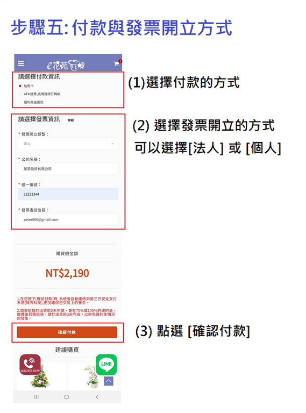Click the orange 確認付款 button
Screen dimensions: 306x413
[67, 332]
